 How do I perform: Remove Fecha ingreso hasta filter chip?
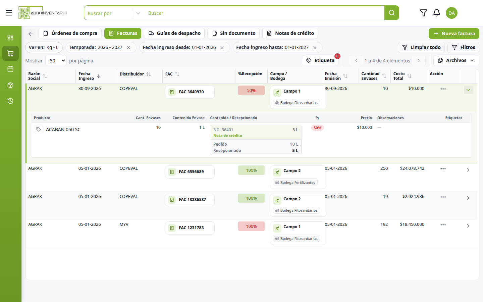pyautogui.click(x=315, y=48)
